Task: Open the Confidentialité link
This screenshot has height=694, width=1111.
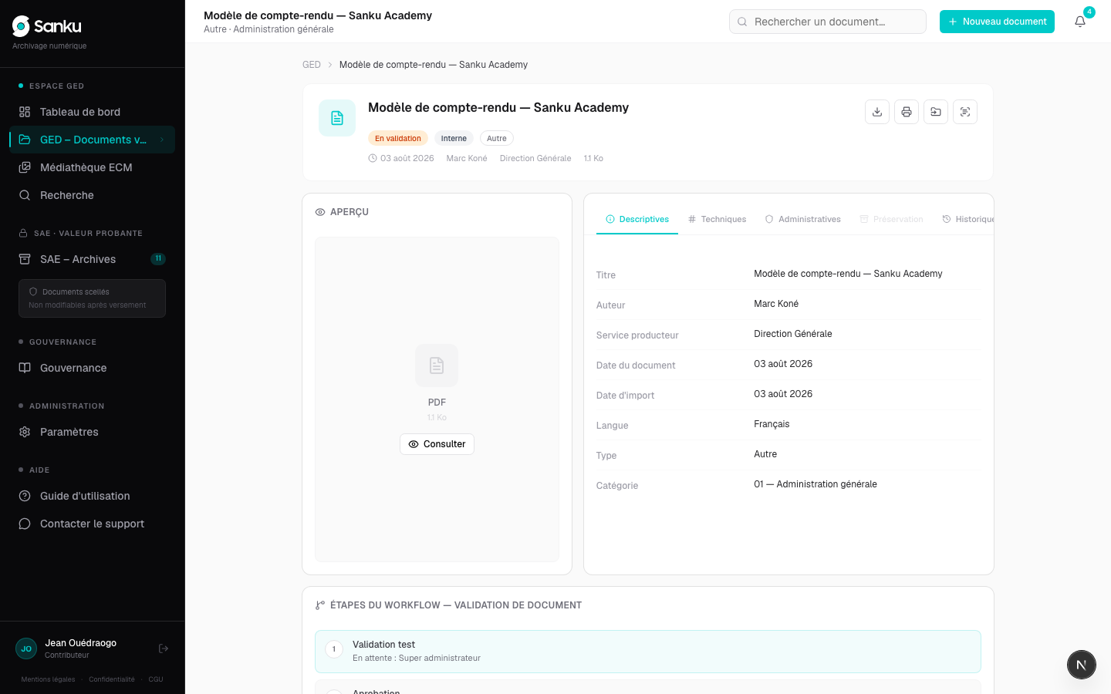Action: [x=112, y=679]
